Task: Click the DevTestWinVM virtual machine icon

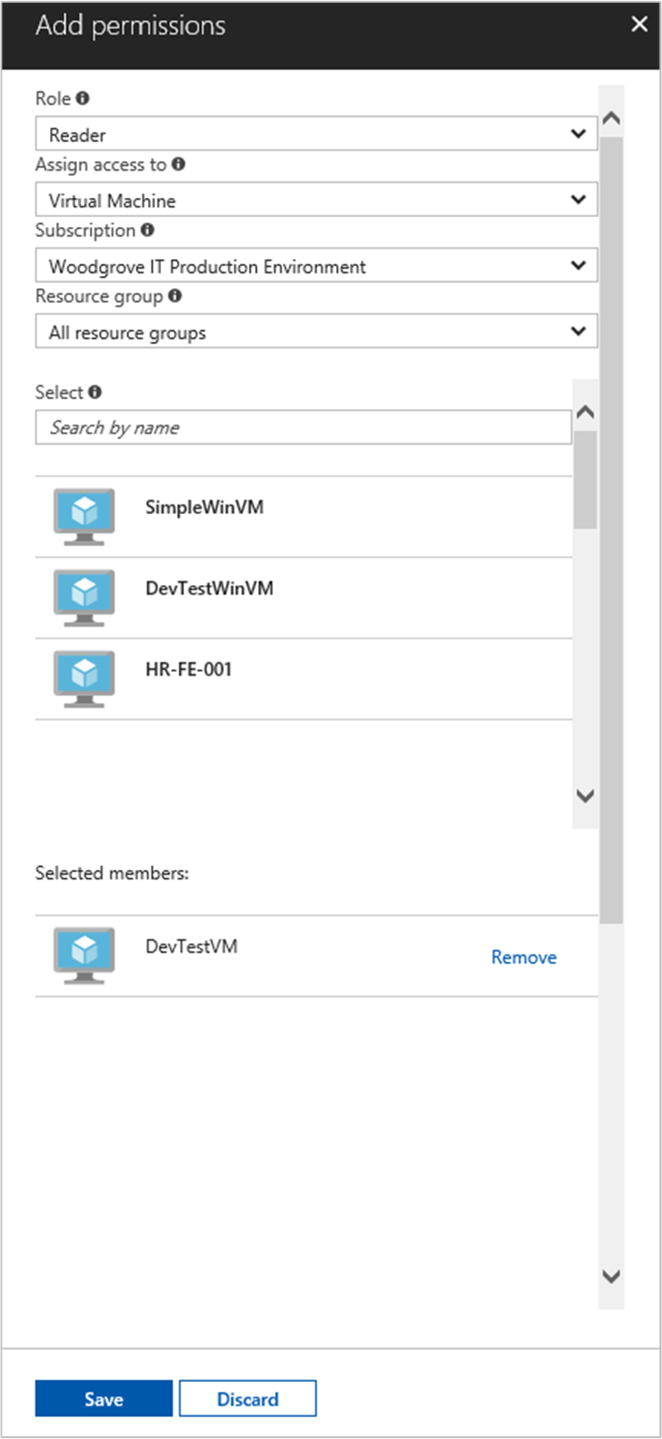Action: tap(84, 597)
